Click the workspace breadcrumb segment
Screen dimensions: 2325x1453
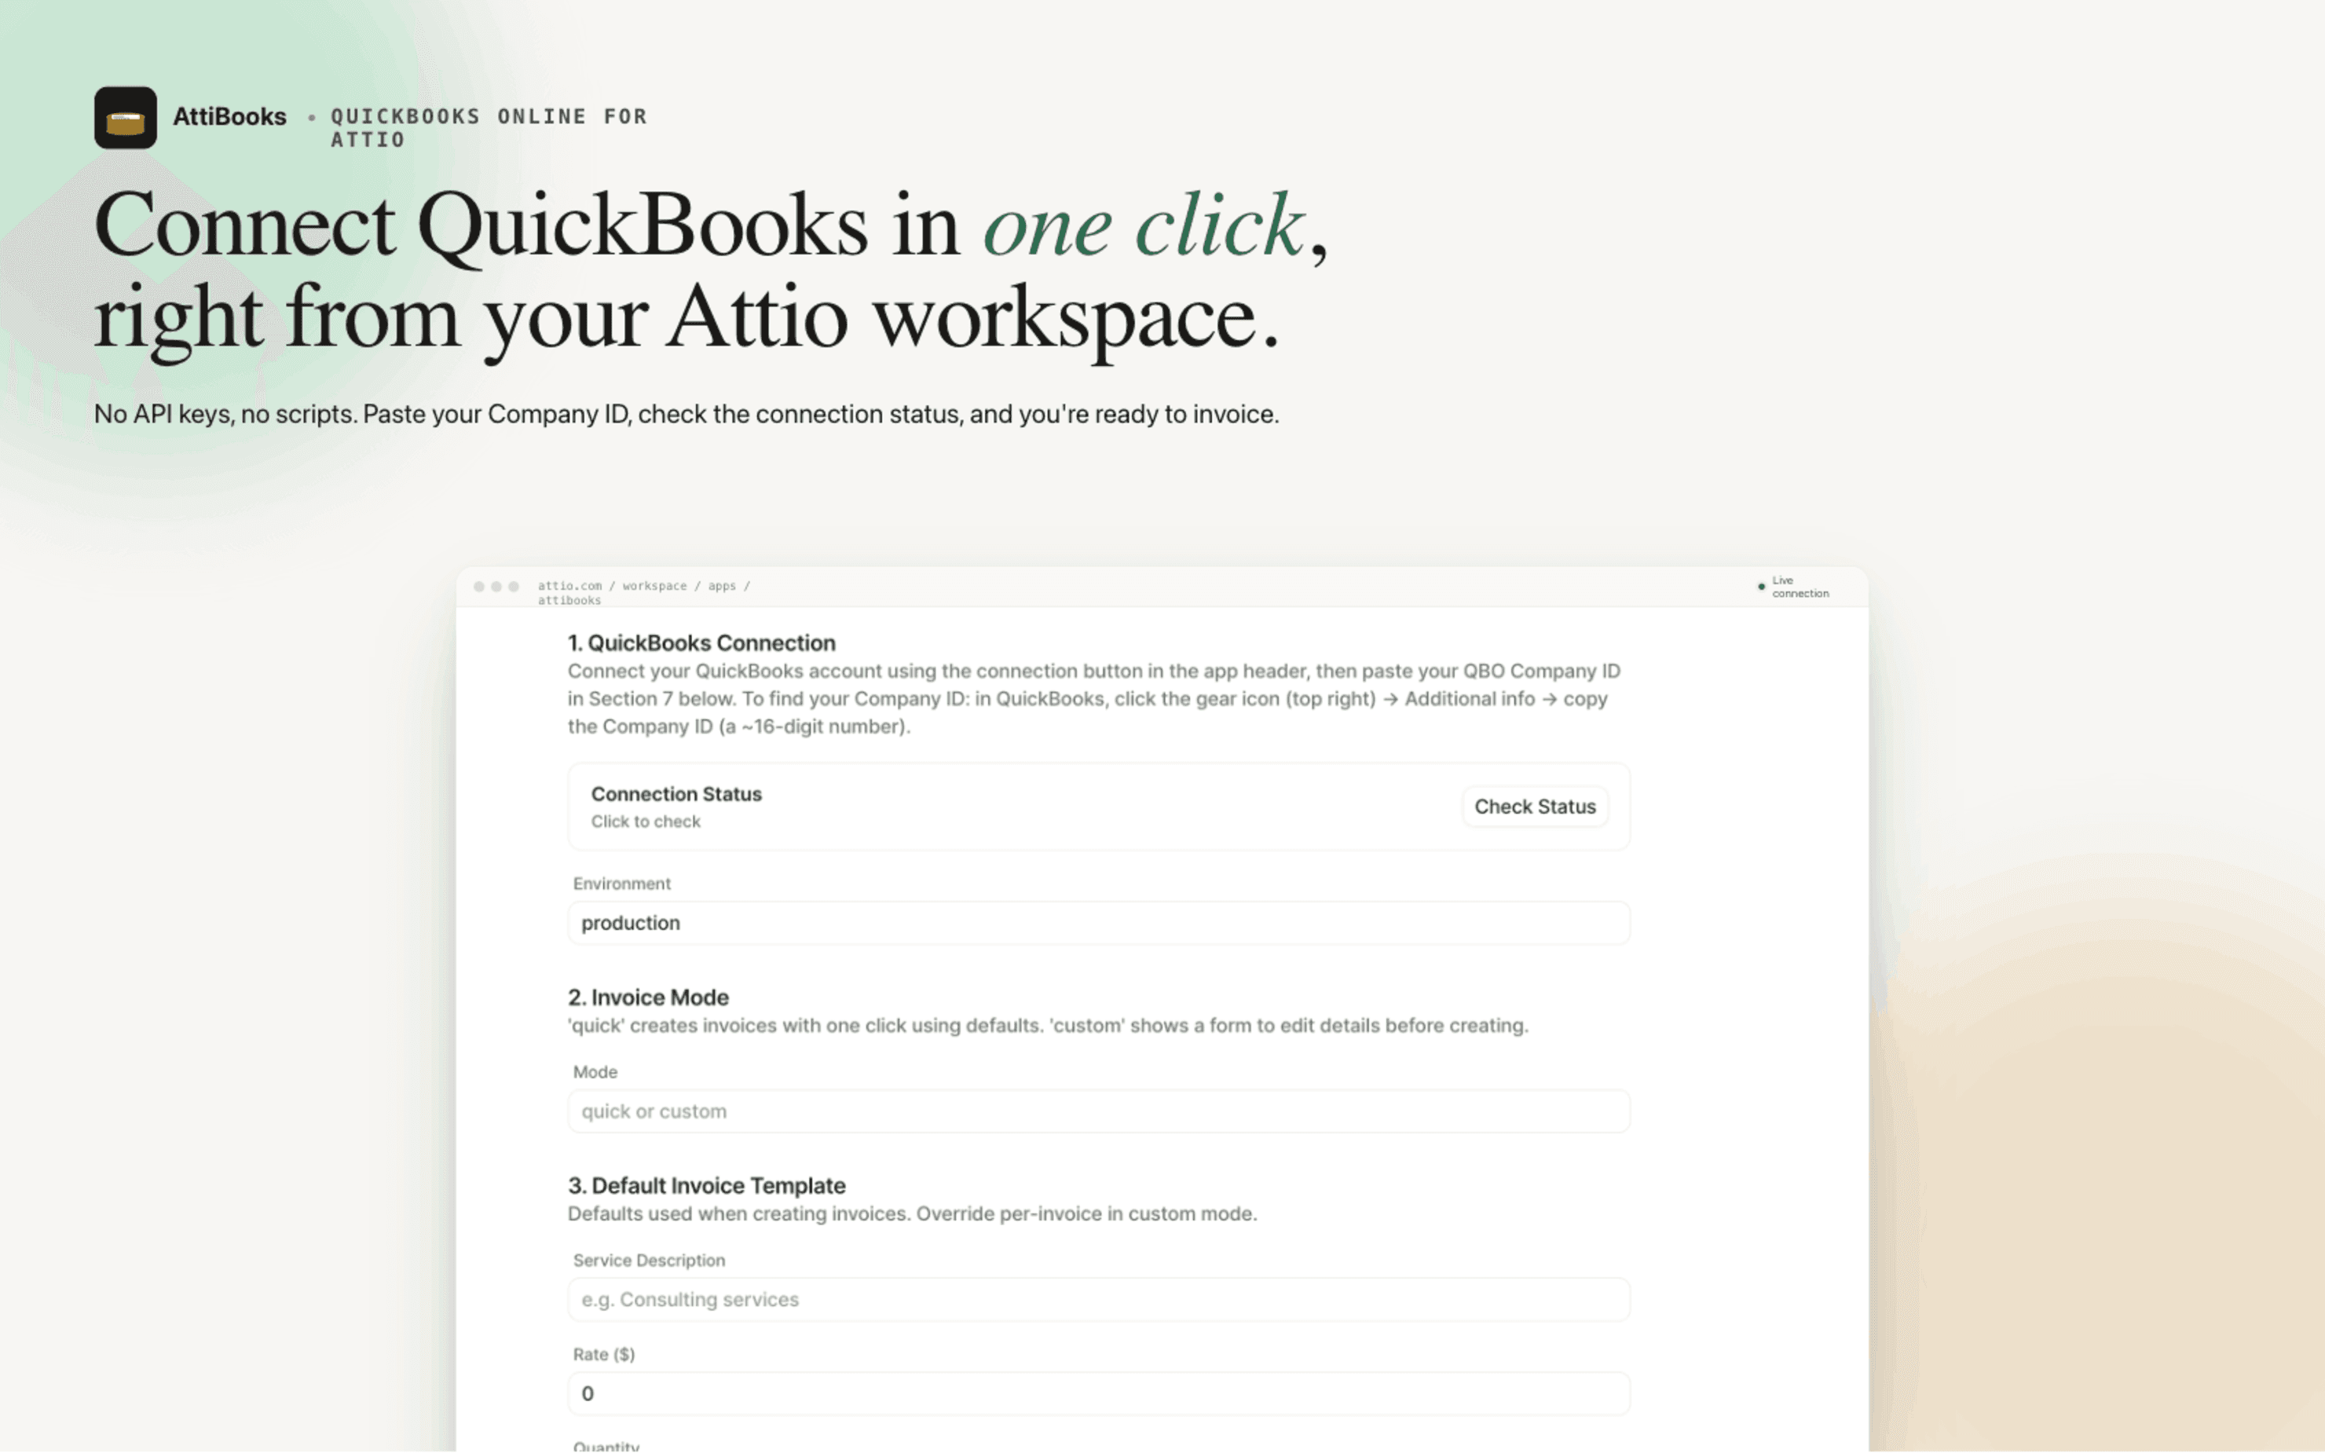click(654, 585)
